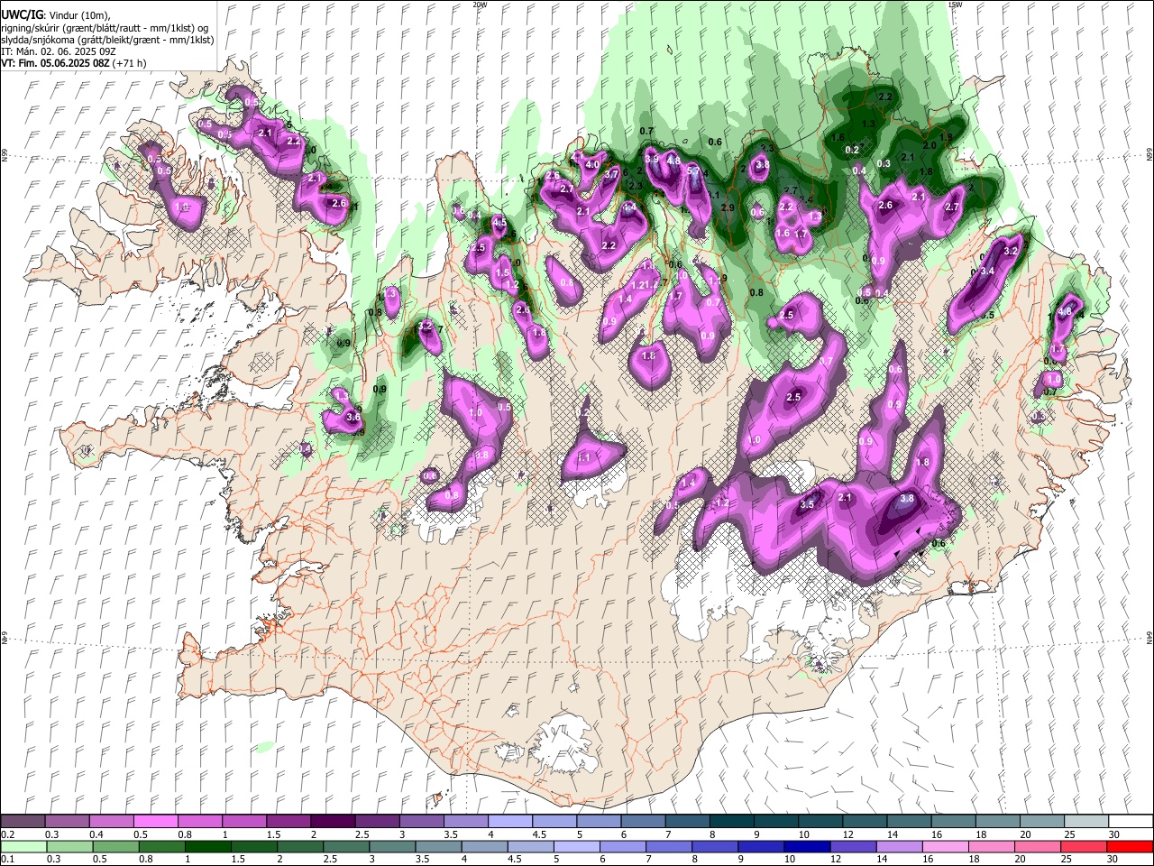The width and height of the screenshot is (1154, 866).
Task: Click the 'slydda/snjókoma' legend description line
Action: (107, 40)
